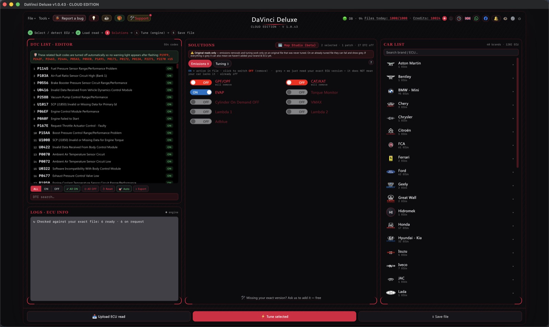Screen dimensions: 549x327
Task: Select the BMW - Mini brand logo
Action: tap(391, 91)
